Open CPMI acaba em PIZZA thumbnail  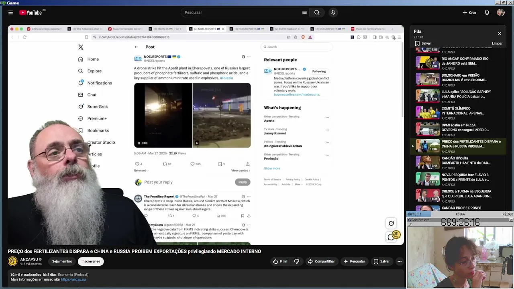[427, 129]
